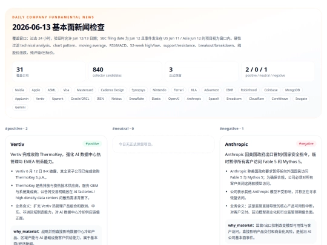Select the OpenAI chip

[x=174, y=99]
